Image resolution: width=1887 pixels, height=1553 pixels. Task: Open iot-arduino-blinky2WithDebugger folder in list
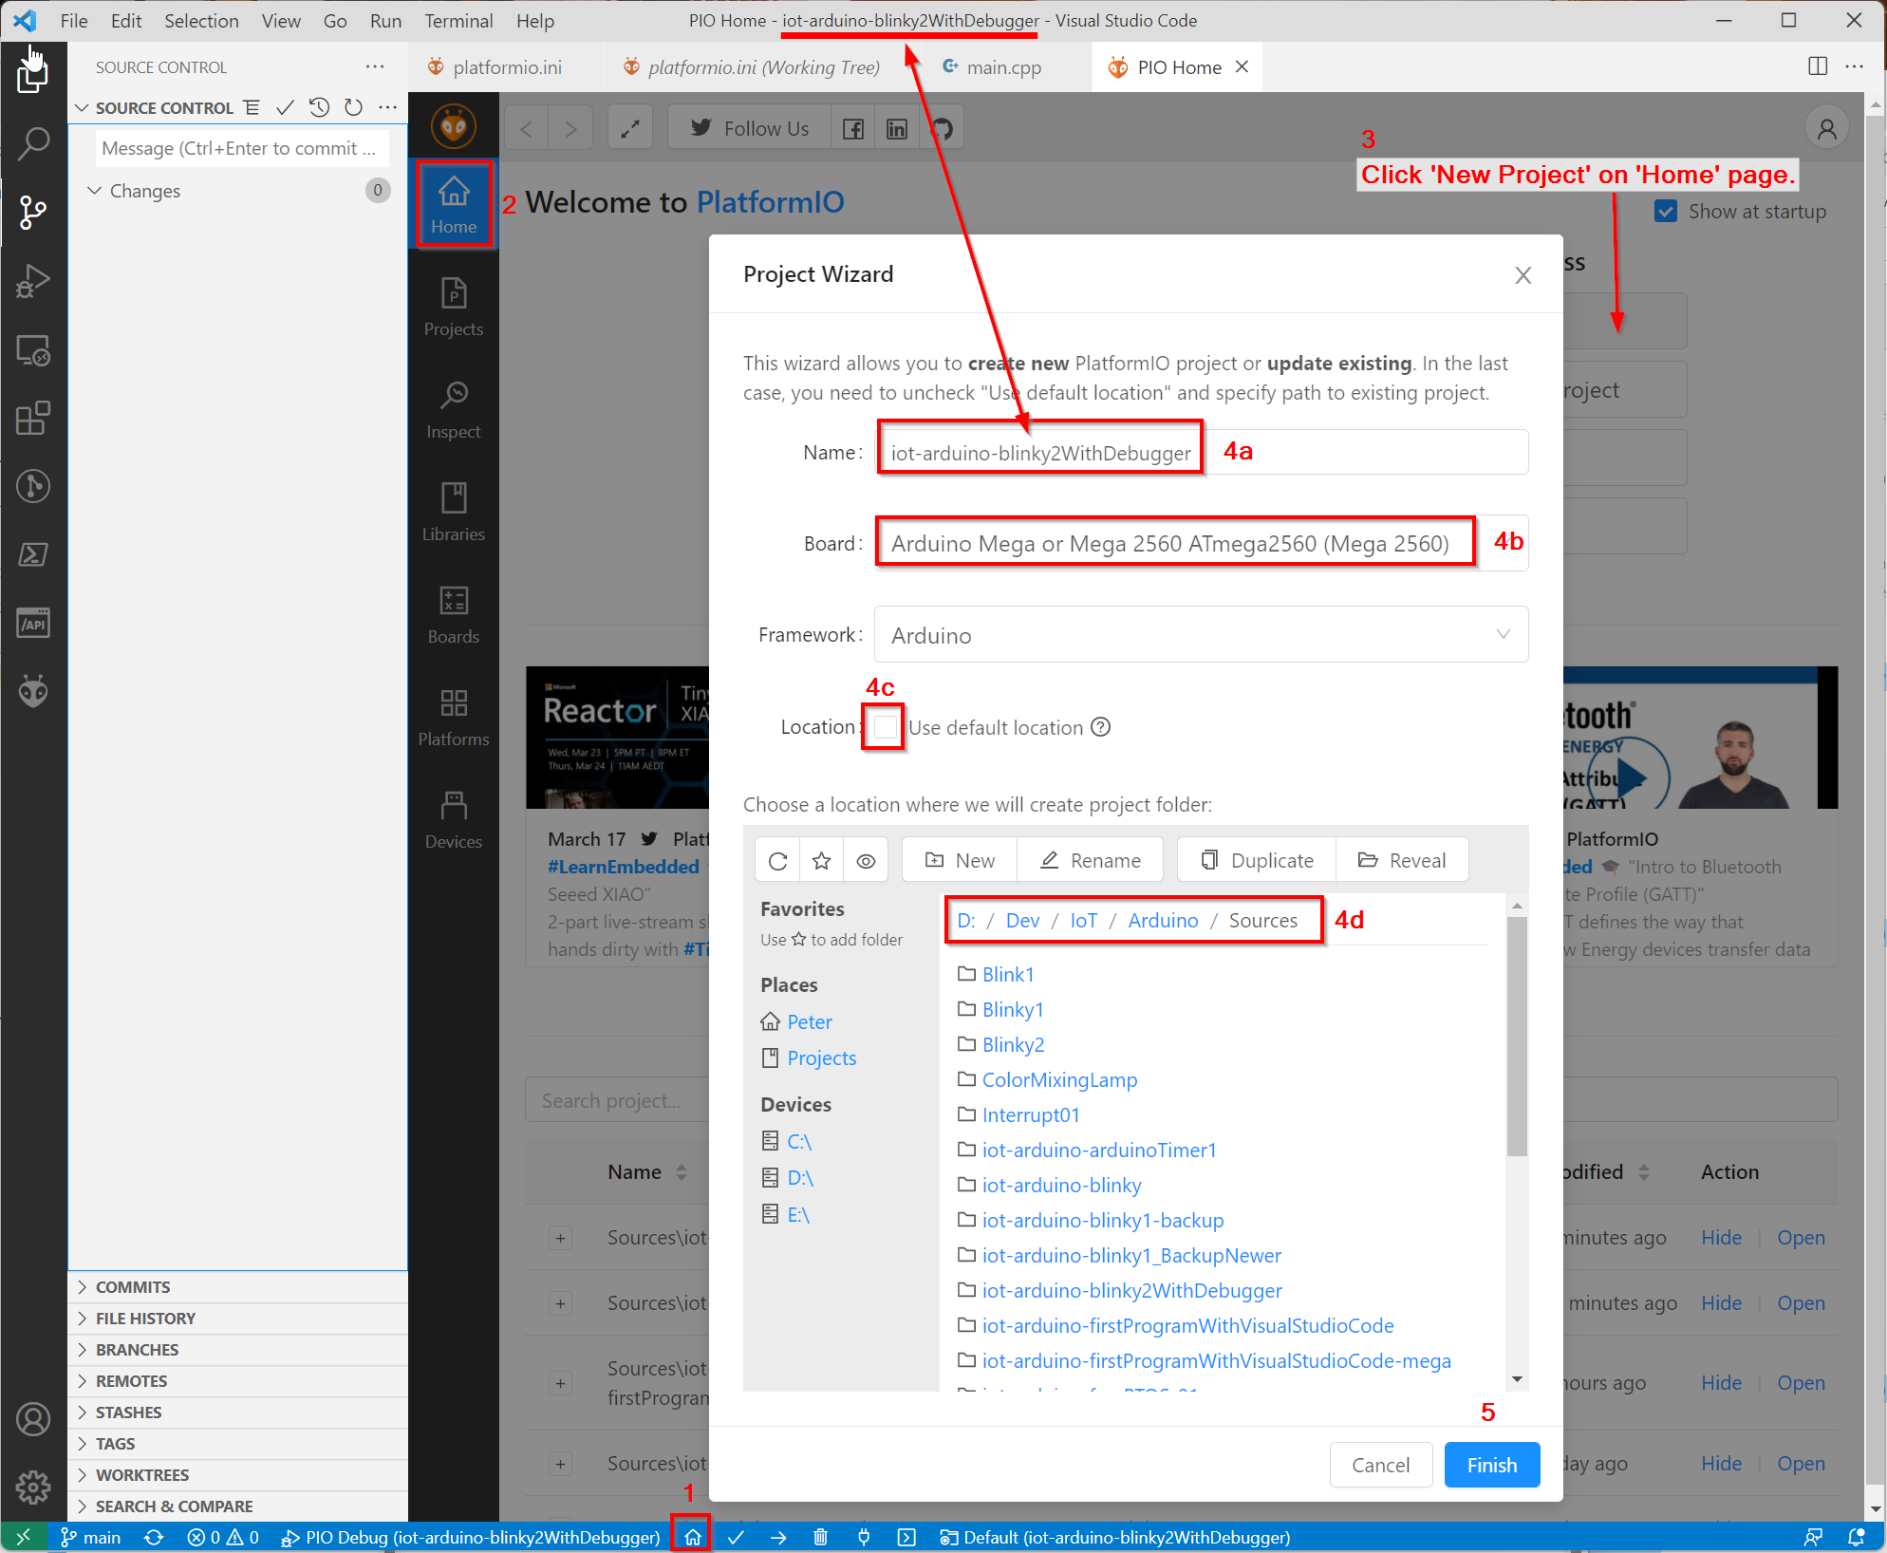(x=1131, y=1290)
